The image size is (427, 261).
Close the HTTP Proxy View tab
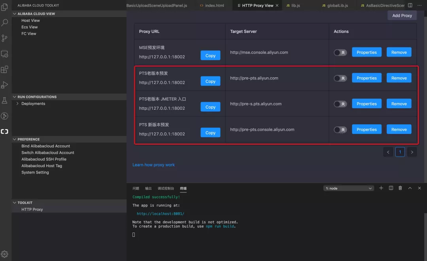tap(277, 6)
